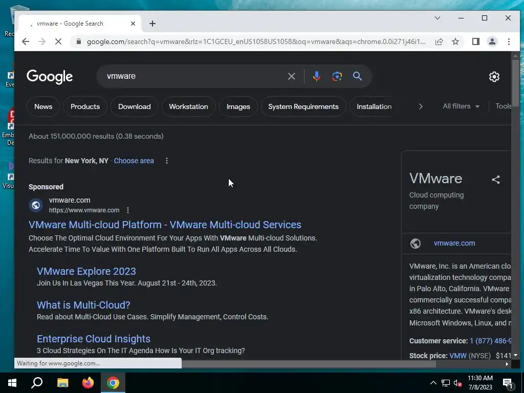Click the muted volume tray icon
The height and width of the screenshot is (393, 524).
(457, 383)
